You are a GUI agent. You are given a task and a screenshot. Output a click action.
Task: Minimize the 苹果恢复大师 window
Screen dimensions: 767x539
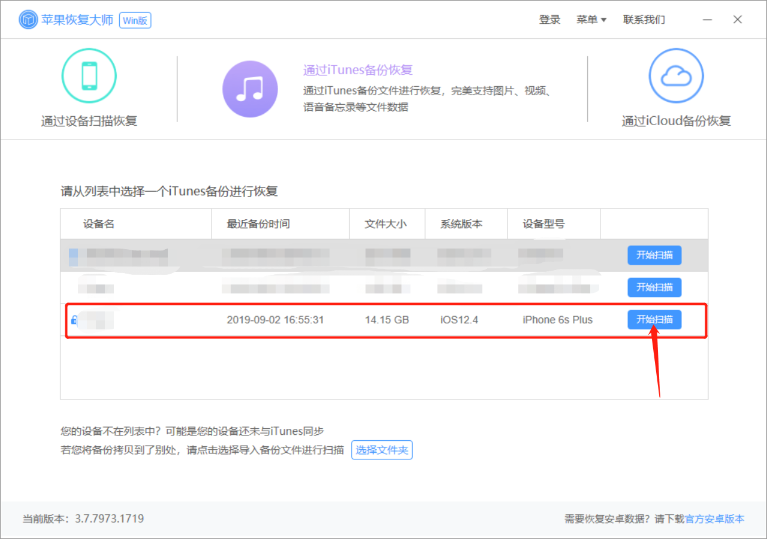(708, 20)
